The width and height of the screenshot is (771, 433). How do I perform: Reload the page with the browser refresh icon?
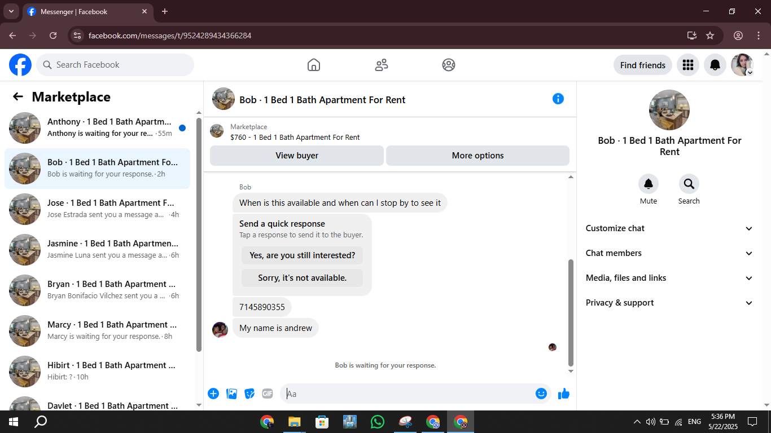point(53,36)
